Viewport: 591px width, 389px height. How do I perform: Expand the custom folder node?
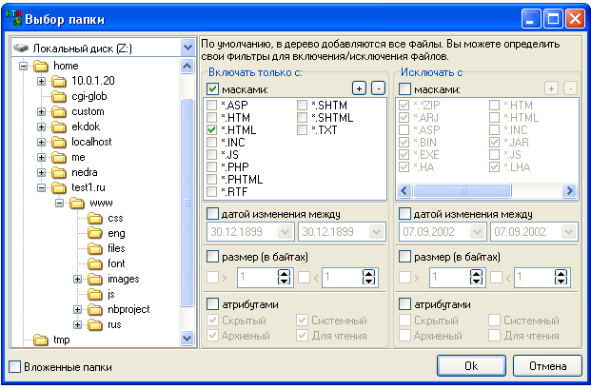click(x=42, y=111)
